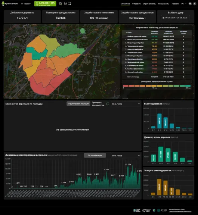The image size is (198, 215).
Task: Select row 11 Бектемирский район
Action: pyautogui.click(x=157, y=69)
